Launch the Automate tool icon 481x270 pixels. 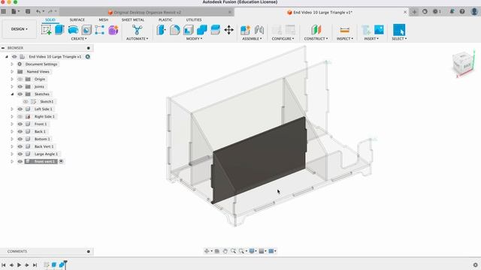137,30
